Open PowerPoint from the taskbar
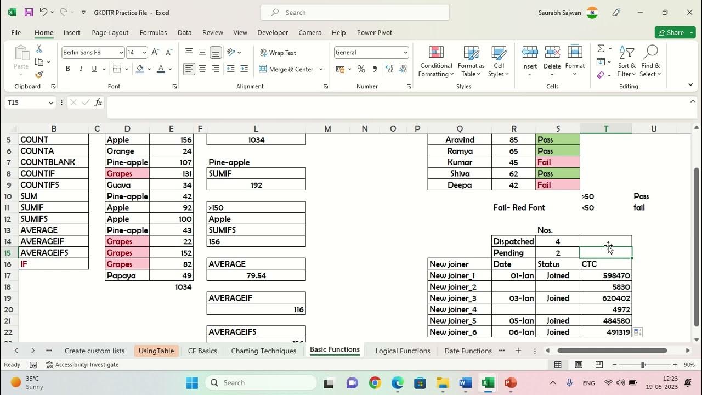This screenshot has height=395, width=702. click(x=511, y=382)
